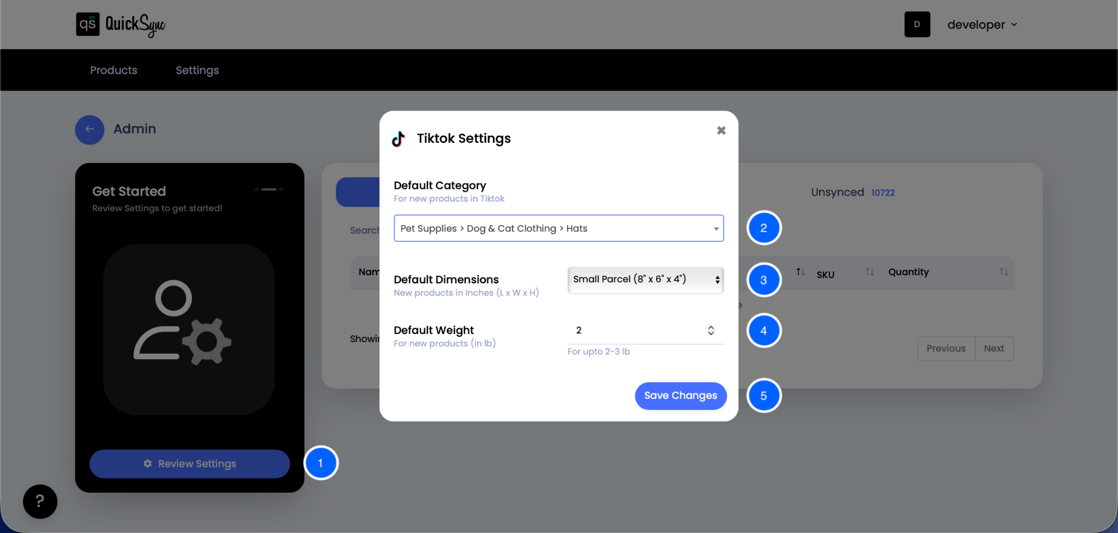The height and width of the screenshot is (533, 1118).
Task: Click the blue step marker numbered 5
Action: pos(764,396)
